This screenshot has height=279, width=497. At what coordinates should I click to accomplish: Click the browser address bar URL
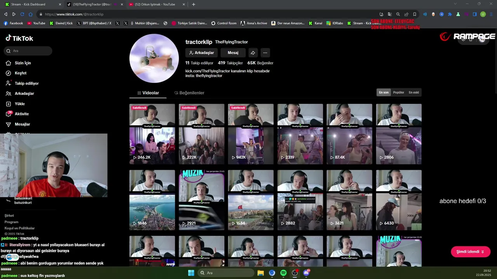74,14
